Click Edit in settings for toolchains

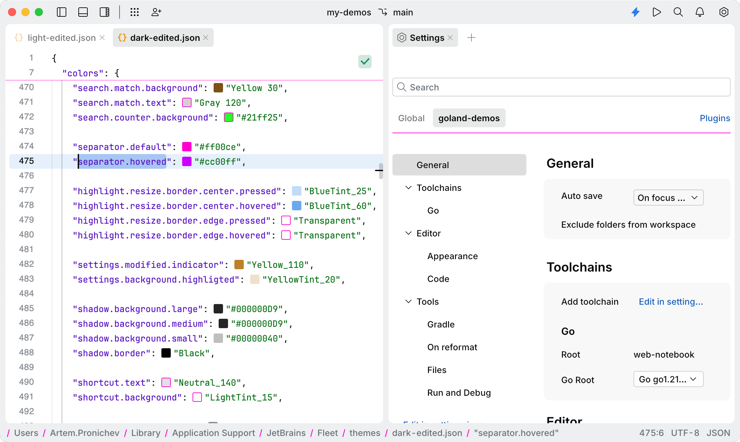click(x=671, y=301)
